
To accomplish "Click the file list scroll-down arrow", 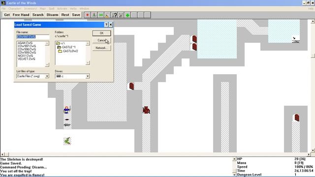I will 47,64.
